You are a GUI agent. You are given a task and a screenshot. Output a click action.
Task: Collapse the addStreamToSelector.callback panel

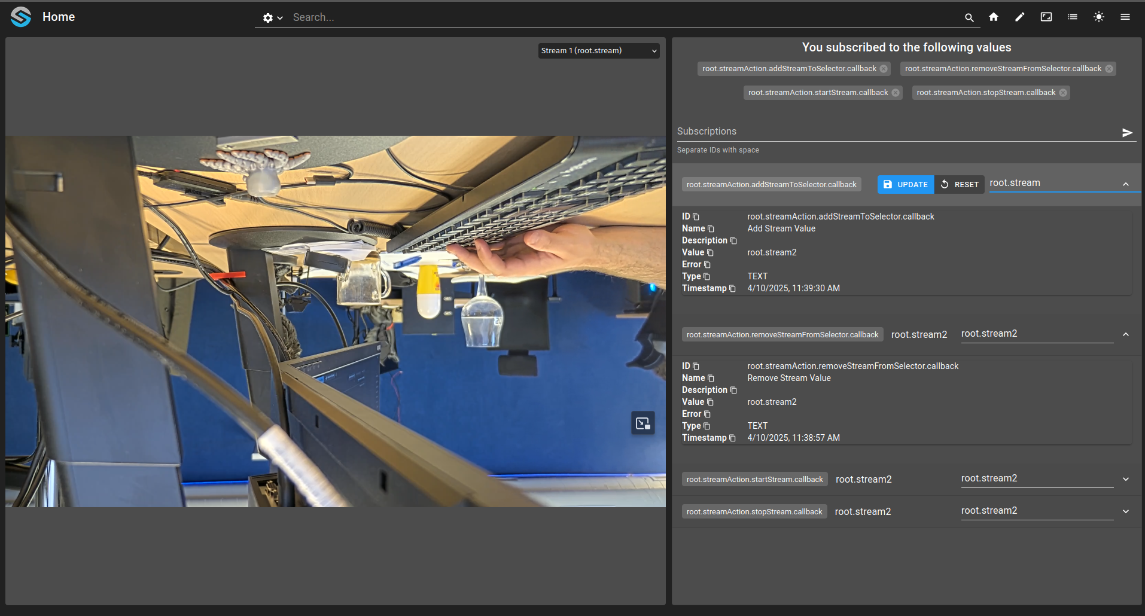(1126, 184)
